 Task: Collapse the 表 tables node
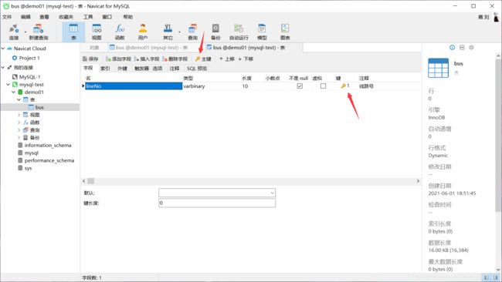19,99
